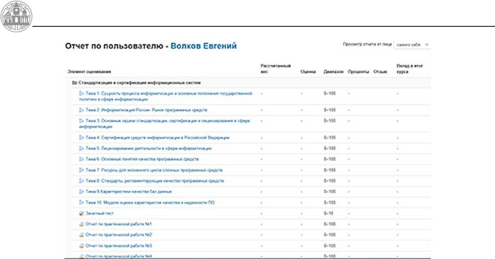
Task: Open Отчет по практической работе №1 link
Action: click(x=119, y=224)
